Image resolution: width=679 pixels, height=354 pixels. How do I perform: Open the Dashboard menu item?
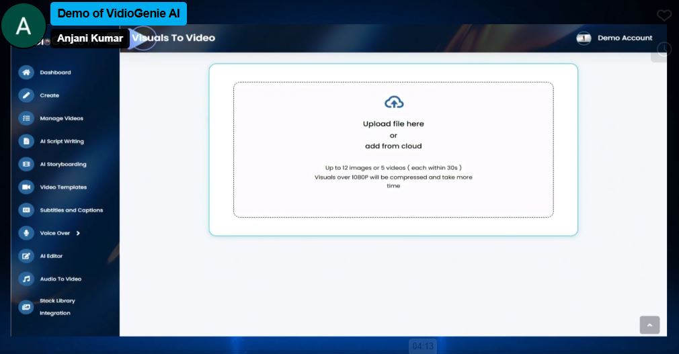(55, 73)
